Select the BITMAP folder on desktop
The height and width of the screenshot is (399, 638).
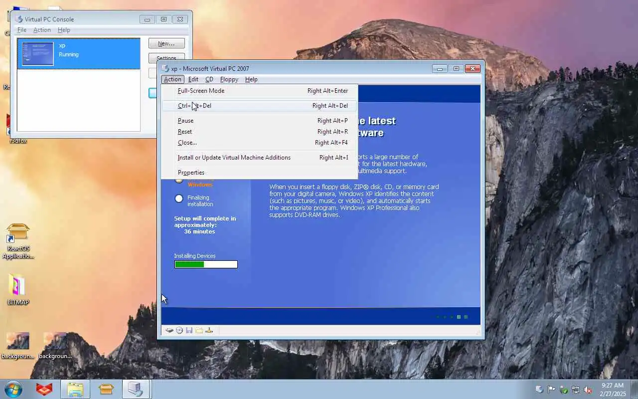pos(18,290)
